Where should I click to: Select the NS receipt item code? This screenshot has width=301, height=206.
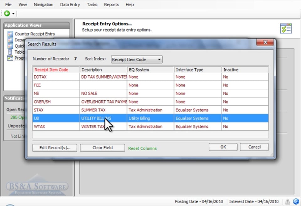(56, 93)
